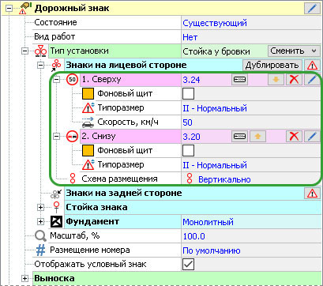Viewport: 323px width, 286px height.
Task: Click the 50 speed limit sign icon
Action: click(72, 79)
